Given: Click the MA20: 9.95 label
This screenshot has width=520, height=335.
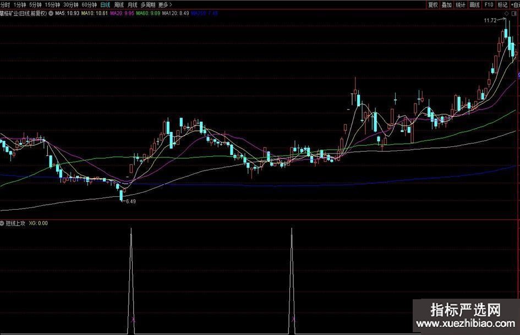Looking at the screenshot, I should tap(122, 13).
